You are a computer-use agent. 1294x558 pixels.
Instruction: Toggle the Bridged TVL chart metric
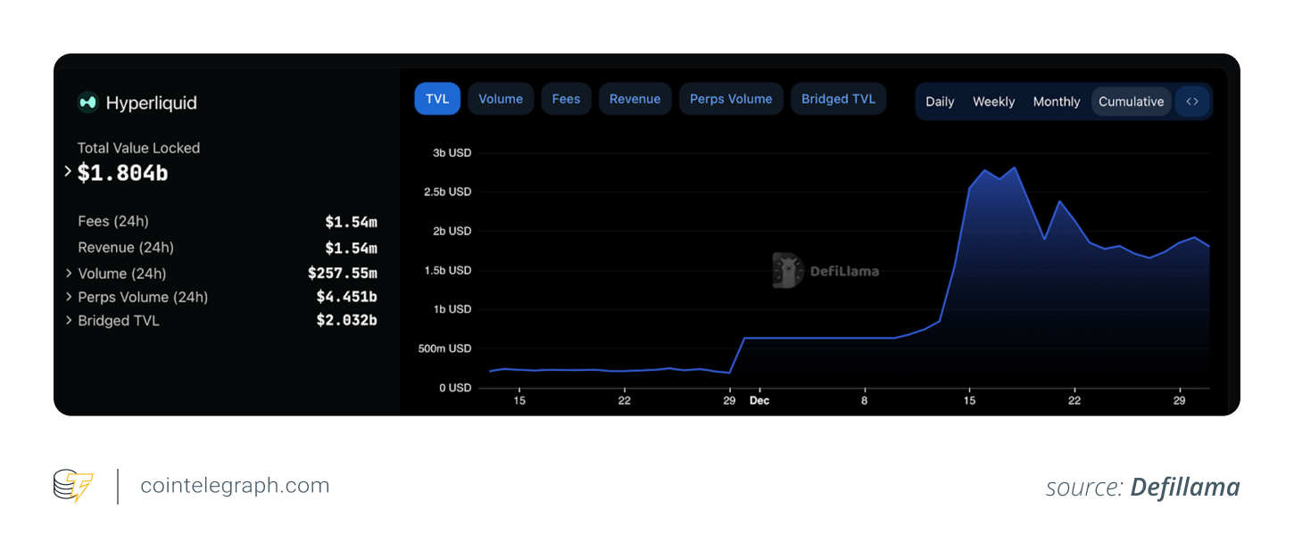[838, 99]
